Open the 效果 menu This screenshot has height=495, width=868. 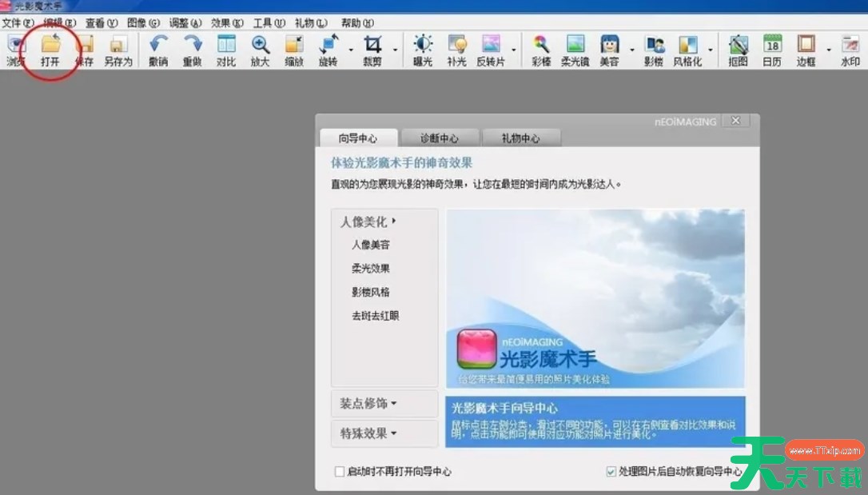[x=227, y=23]
